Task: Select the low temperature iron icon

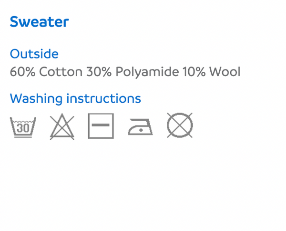Action: [141, 127]
